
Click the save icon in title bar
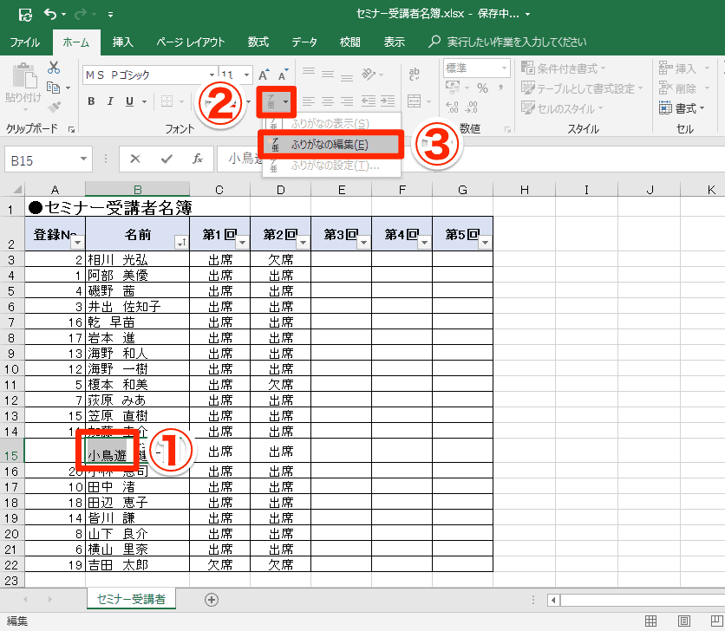25,15
